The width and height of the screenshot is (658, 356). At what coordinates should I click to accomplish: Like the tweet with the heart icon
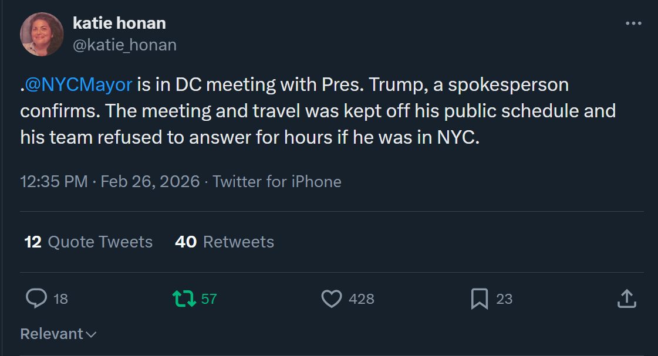point(332,299)
